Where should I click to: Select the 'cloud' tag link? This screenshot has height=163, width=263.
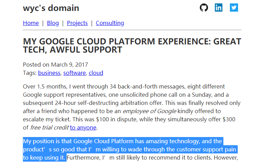click(96, 73)
